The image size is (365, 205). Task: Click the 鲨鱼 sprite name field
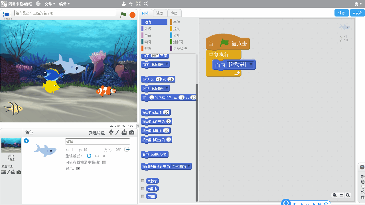98,142
